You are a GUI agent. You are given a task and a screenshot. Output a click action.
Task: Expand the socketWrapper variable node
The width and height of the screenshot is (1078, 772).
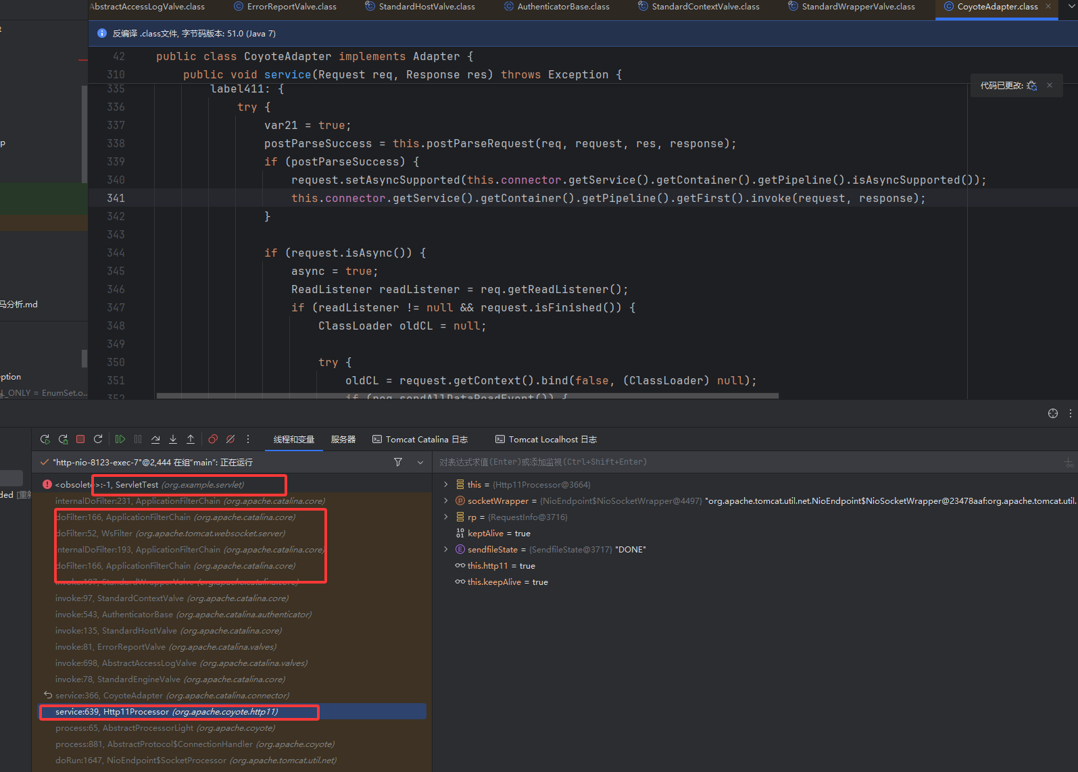point(445,500)
